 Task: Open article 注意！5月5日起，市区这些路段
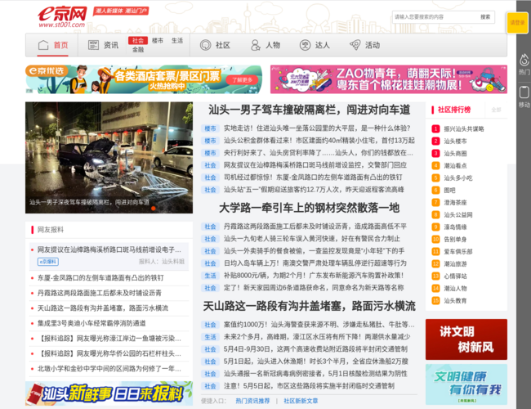tap(309, 386)
